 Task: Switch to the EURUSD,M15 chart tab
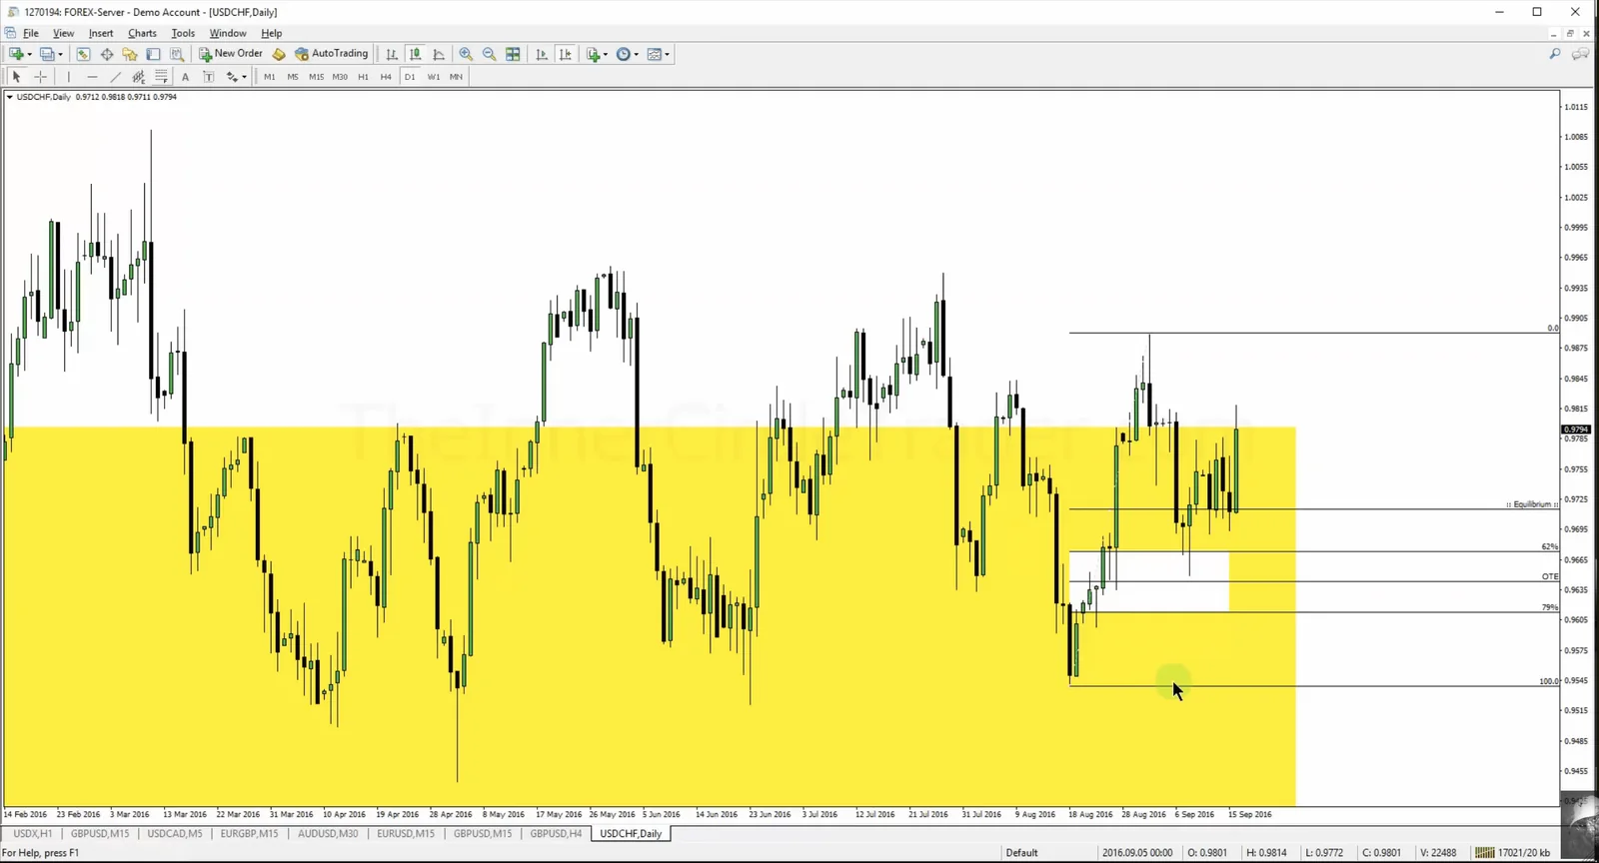click(406, 833)
